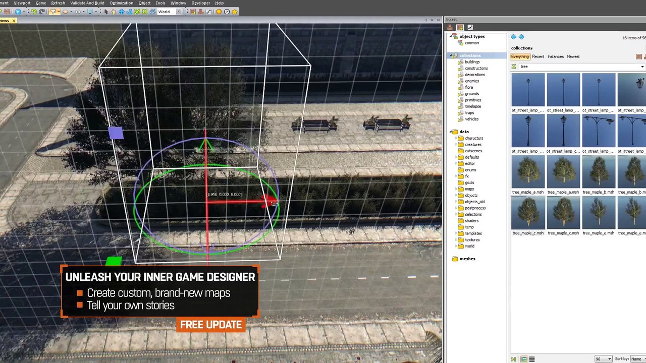Collapse the data folder tree node
Image resolution: width=646 pixels, height=363 pixels.
450,132
